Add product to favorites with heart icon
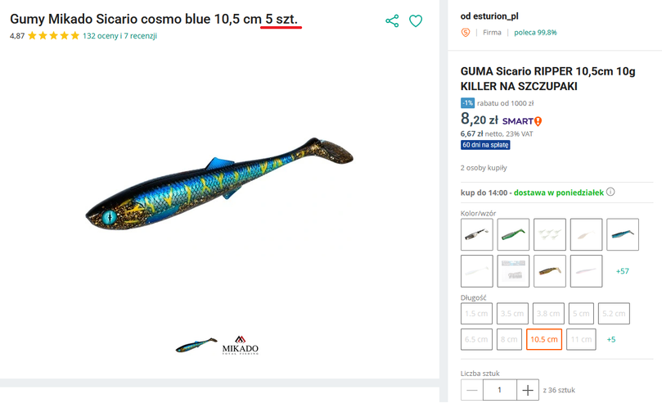Screen dimensions: 662x408 416,21
